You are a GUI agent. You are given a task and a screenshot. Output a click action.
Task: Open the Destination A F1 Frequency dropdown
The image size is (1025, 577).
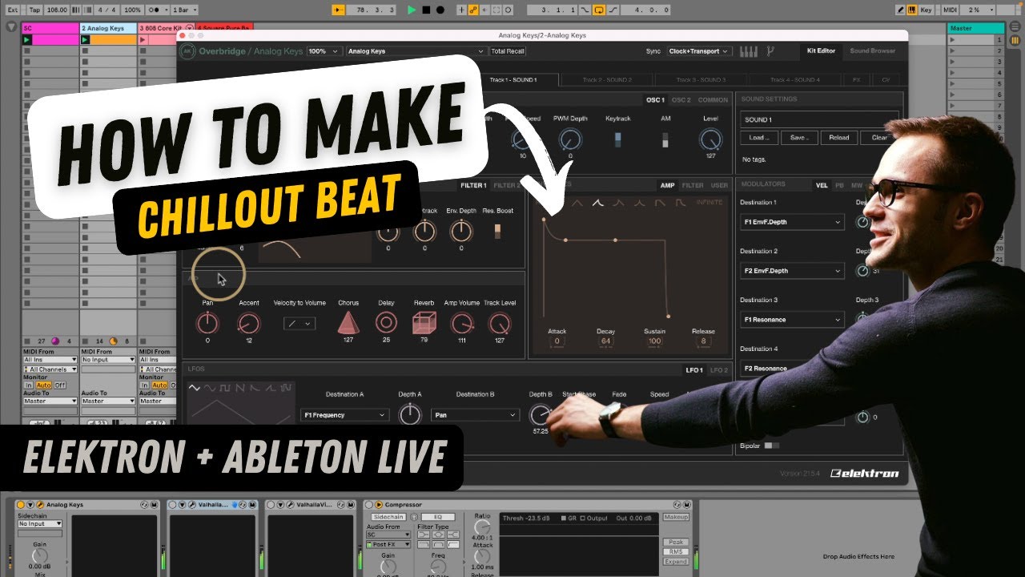coord(345,415)
